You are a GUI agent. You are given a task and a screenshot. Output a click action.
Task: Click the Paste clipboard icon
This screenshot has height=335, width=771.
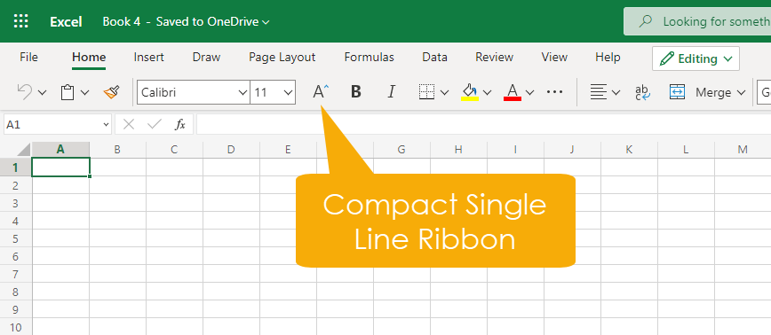(x=68, y=92)
